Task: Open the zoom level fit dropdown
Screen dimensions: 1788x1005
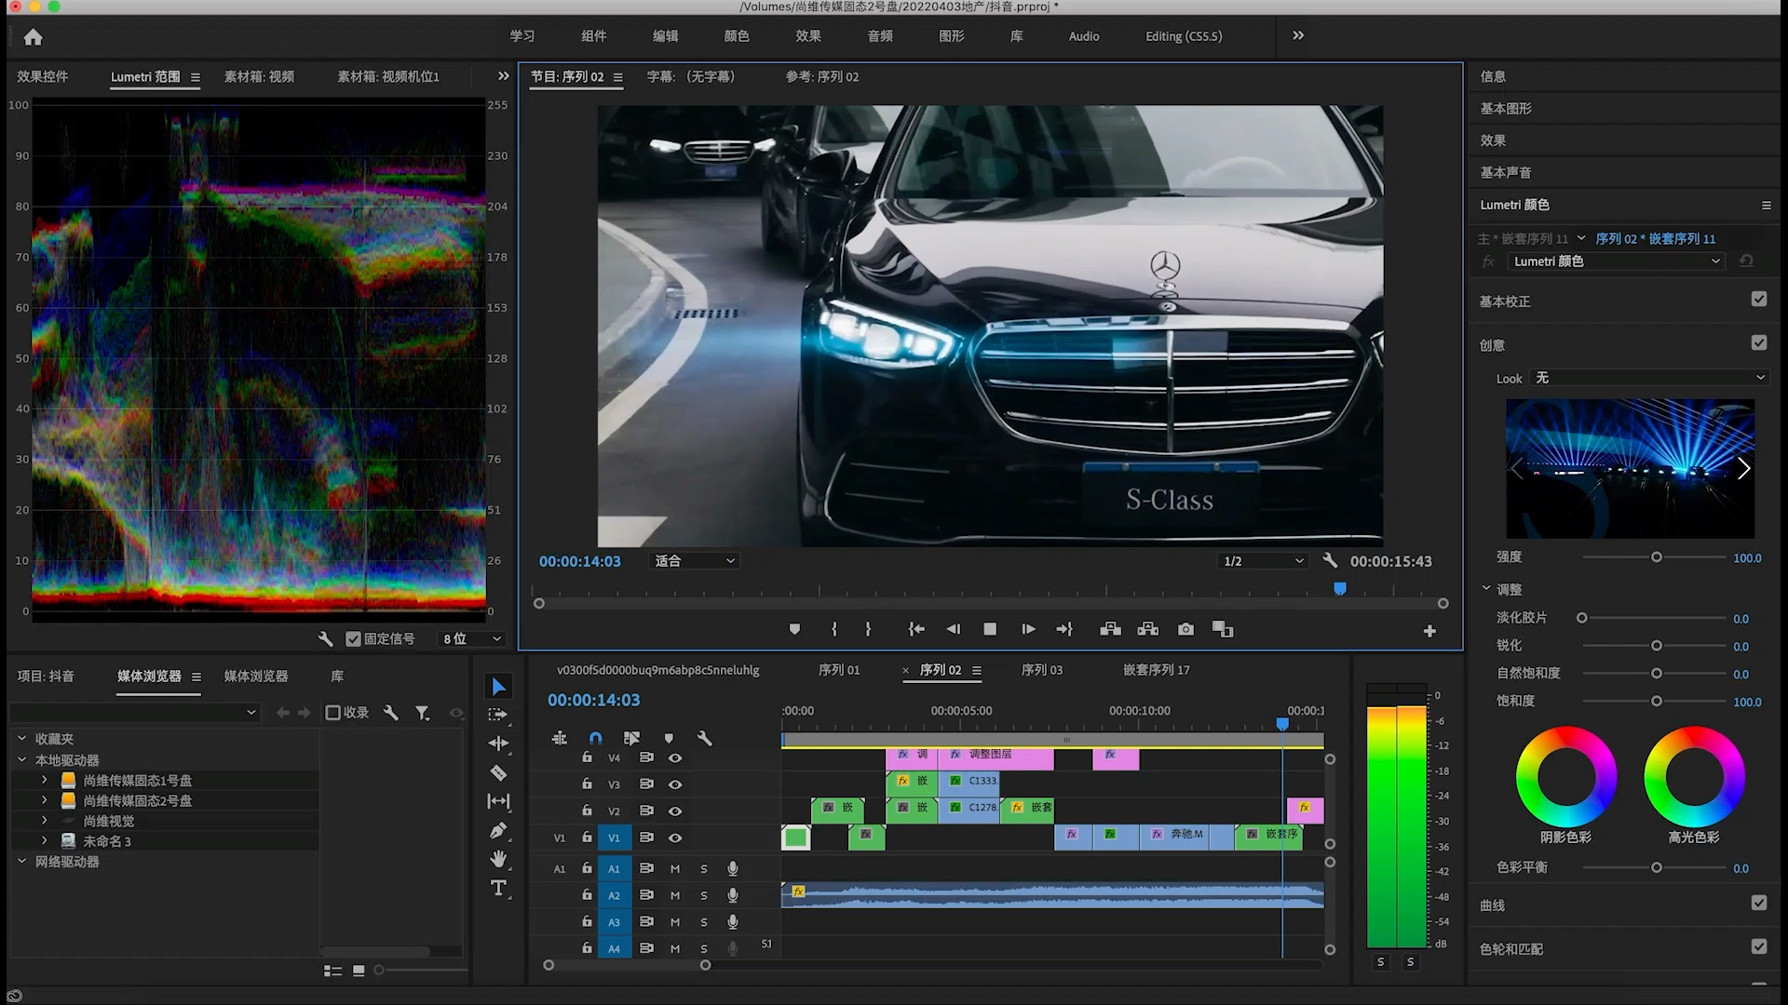Action: [694, 561]
